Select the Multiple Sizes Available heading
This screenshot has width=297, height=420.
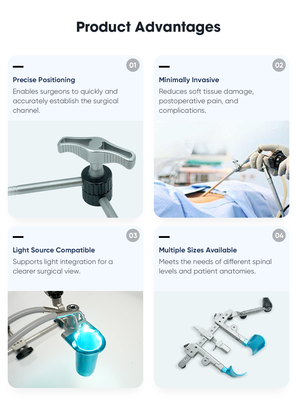click(x=198, y=250)
